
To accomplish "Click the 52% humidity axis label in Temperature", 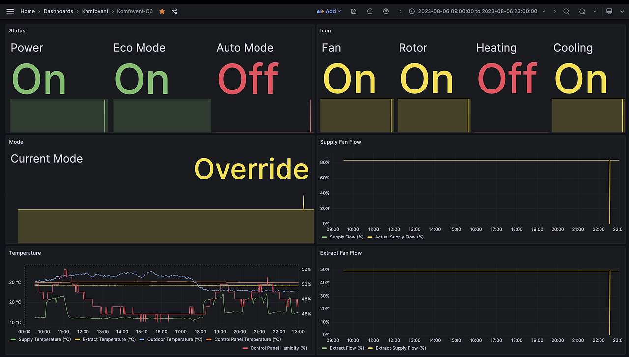I will pos(306,269).
